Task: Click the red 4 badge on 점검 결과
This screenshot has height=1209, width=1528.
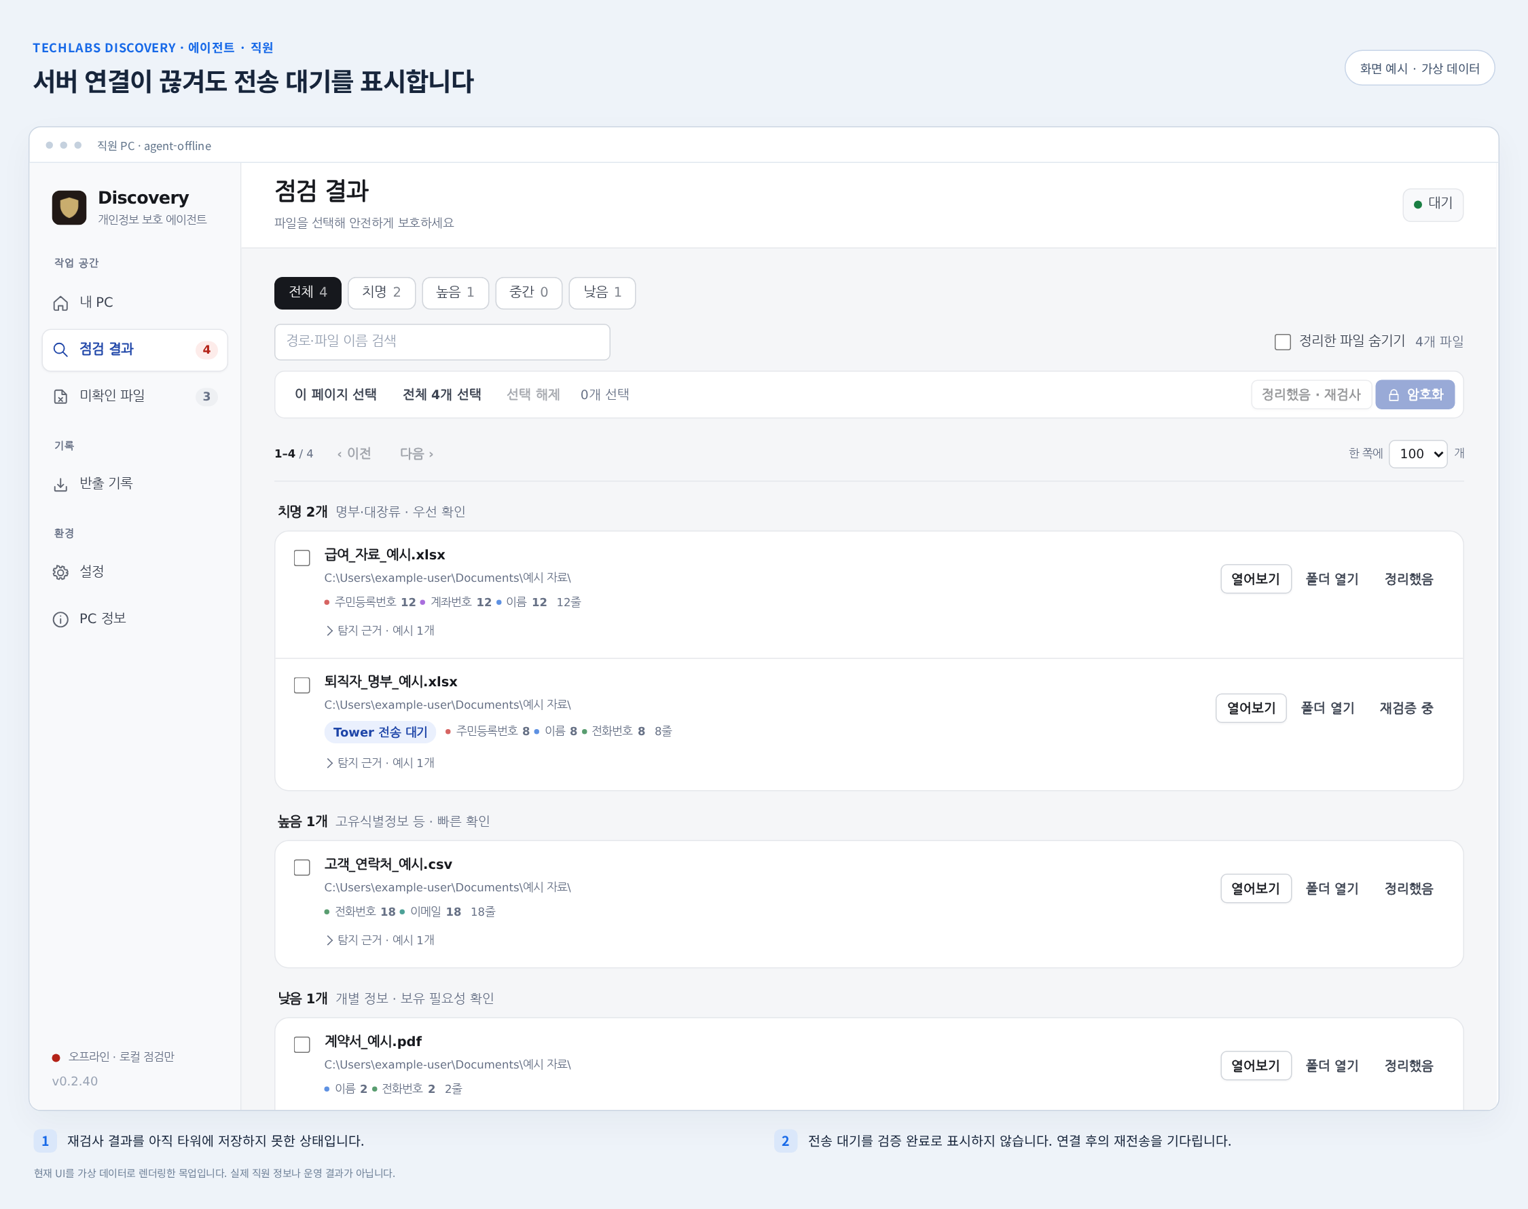Action: (x=206, y=350)
